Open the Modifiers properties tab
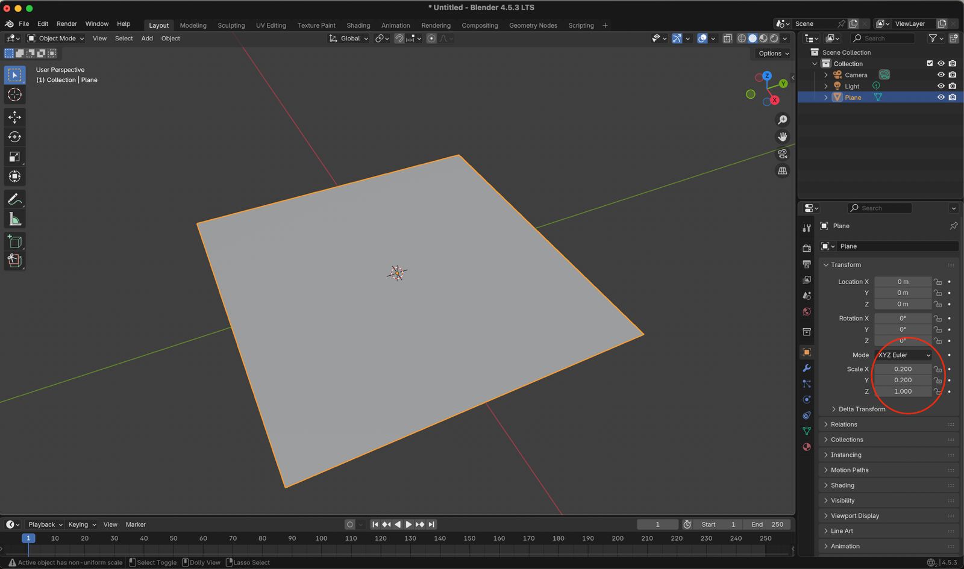This screenshot has height=569, width=964. [807, 368]
